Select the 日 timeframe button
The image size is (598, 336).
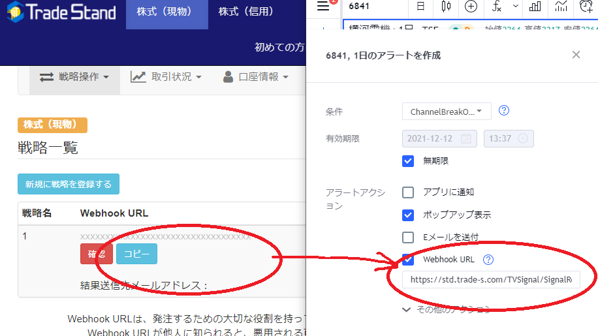(420, 6)
